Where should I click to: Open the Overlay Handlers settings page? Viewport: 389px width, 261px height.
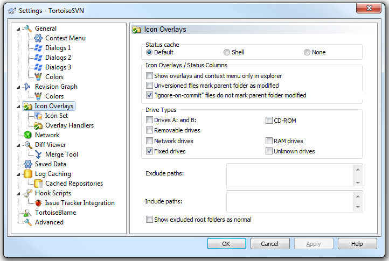[69, 125]
